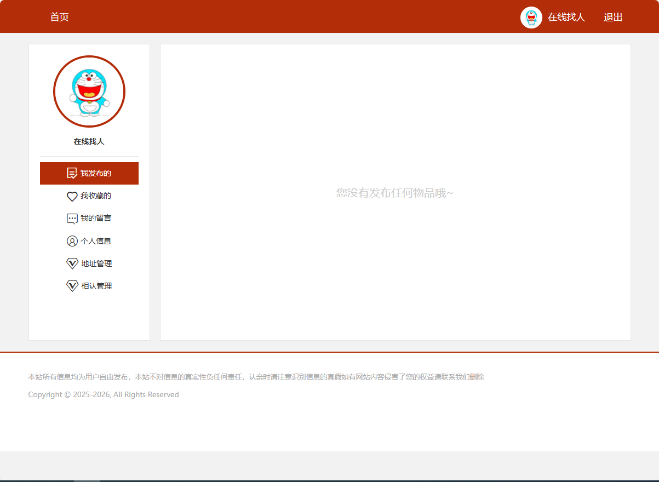Image resolution: width=659 pixels, height=482 pixels.
Task: Open the 我发布的 sidebar entry
Action: coord(95,173)
